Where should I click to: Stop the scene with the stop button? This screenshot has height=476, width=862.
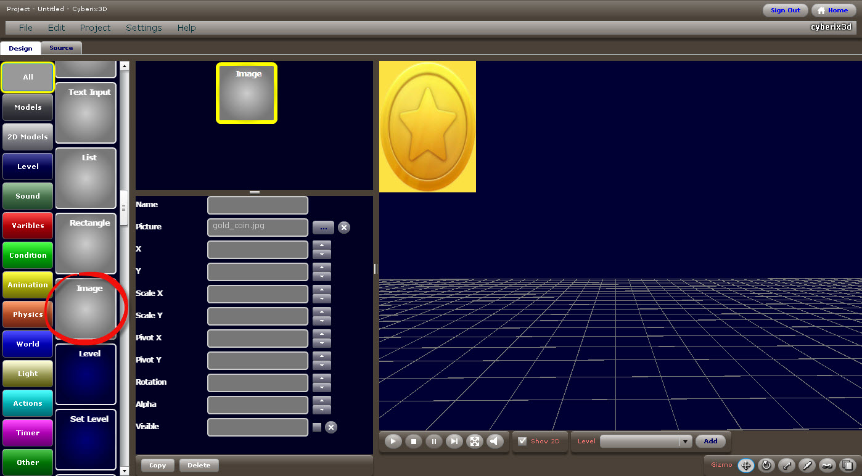(414, 441)
